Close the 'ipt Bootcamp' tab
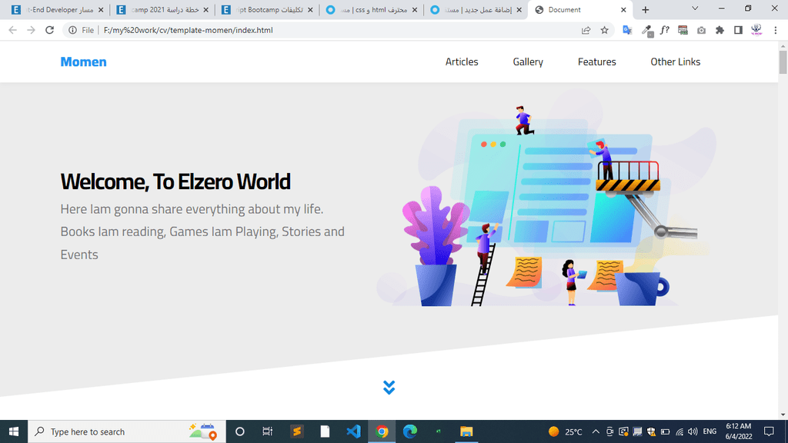Viewport: 788px width, 443px height. click(x=310, y=9)
